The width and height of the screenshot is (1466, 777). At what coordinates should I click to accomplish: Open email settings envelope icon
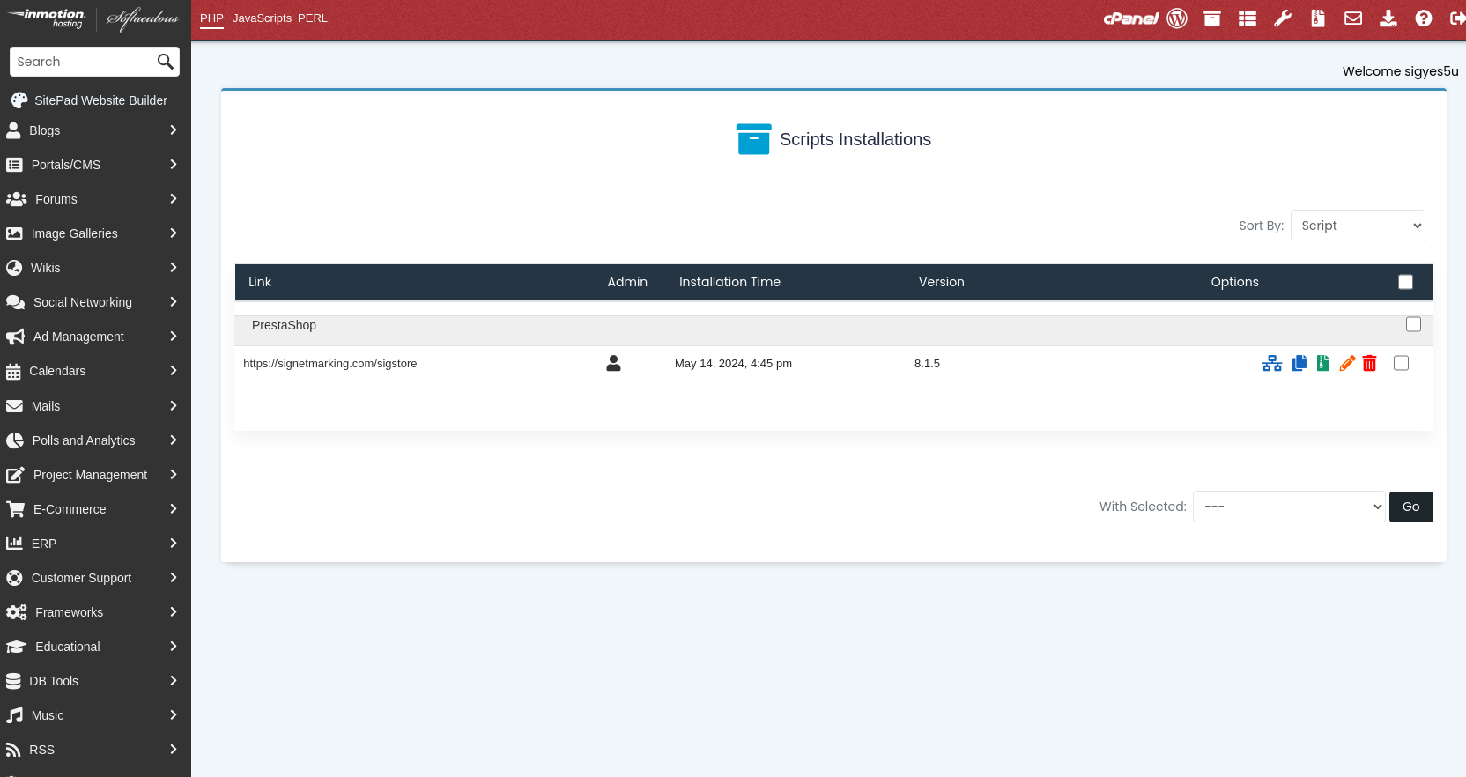[1353, 18]
